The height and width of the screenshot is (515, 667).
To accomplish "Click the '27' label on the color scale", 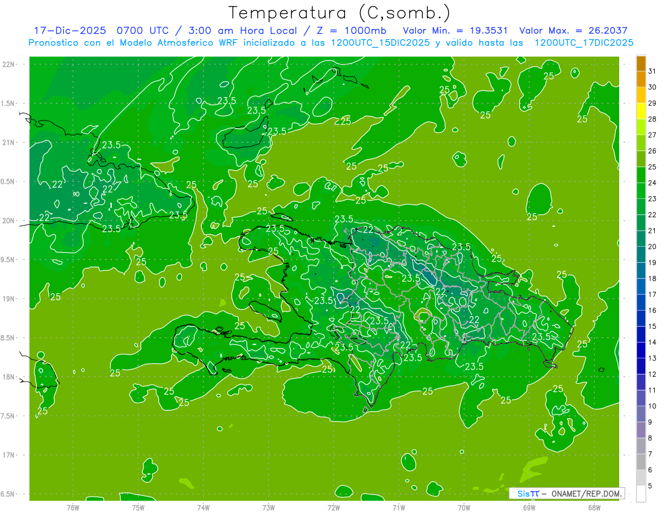I will 653,135.
